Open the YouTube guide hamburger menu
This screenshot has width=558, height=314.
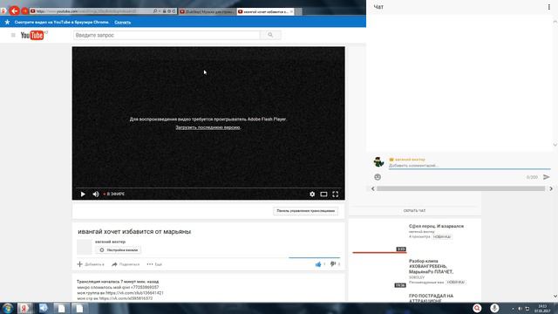[13, 35]
